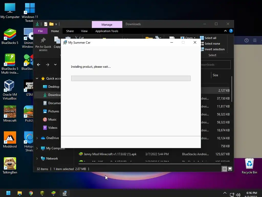Select Videos in navigation pane
The image size is (262, 197).
pyautogui.click(x=50, y=128)
